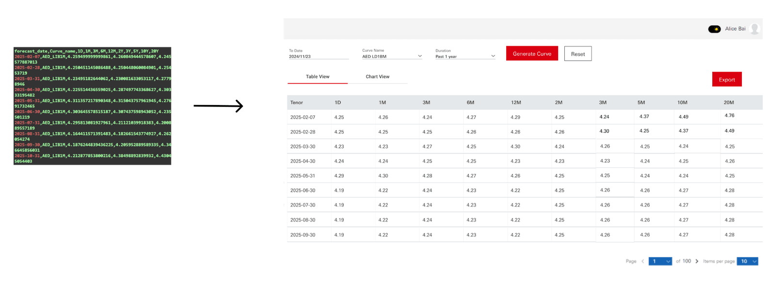The height and width of the screenshot is (288, 784).
Task: Open Alice Bai's profile avatar
Action: coord(754,29)
